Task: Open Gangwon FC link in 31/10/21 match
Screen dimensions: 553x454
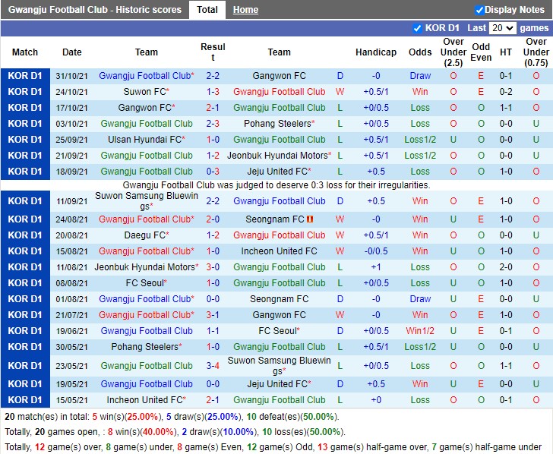Action: (279, 76)
